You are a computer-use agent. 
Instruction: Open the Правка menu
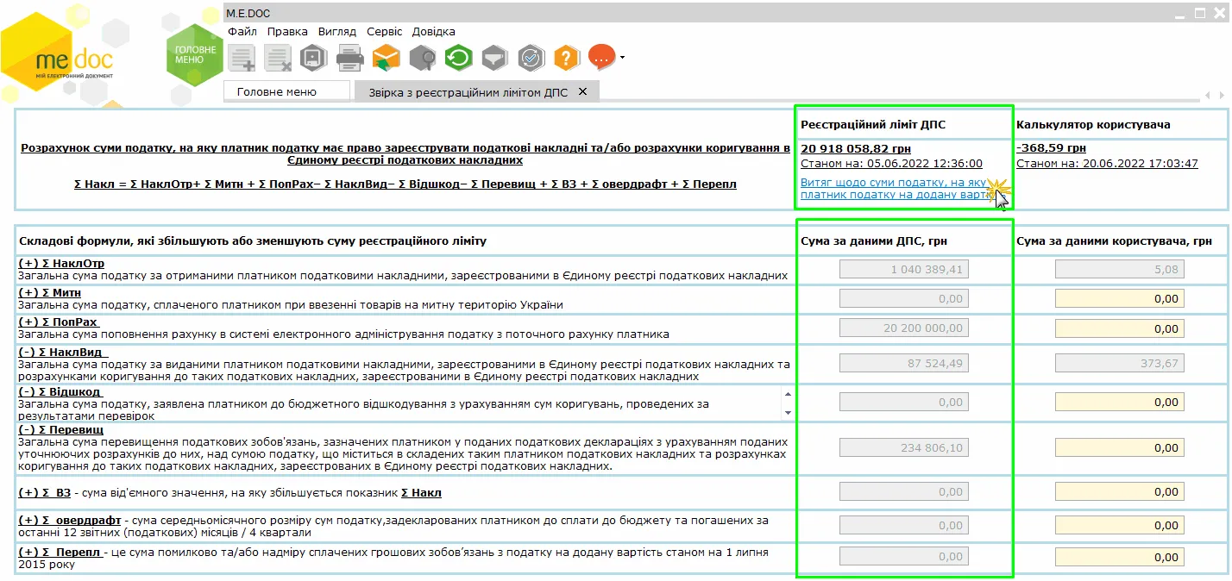[x=287, y=31]
